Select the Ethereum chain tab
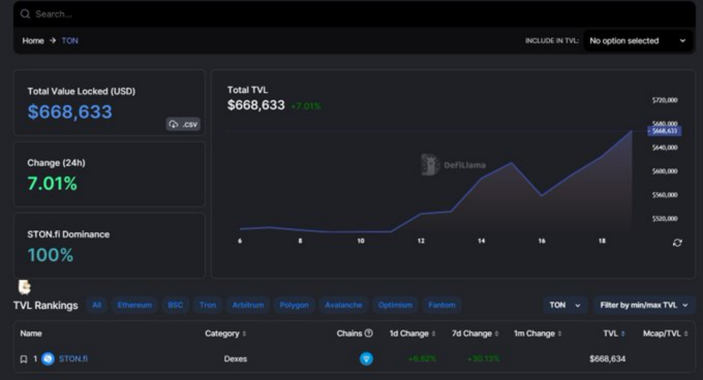 click(135, 305)
